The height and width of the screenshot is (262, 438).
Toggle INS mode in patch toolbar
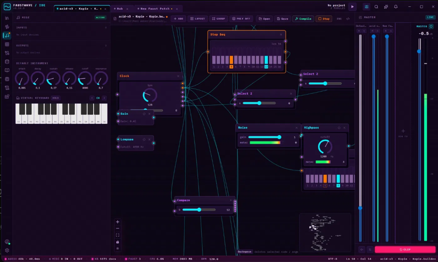click(x=339, y=19)
